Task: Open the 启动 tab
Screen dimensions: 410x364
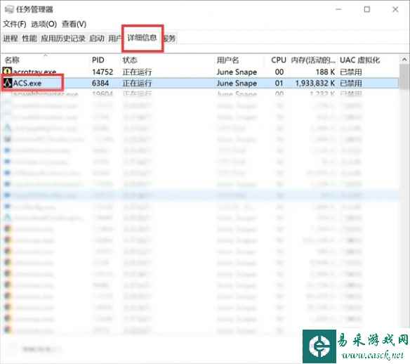Action: click(x=97, y=39)
